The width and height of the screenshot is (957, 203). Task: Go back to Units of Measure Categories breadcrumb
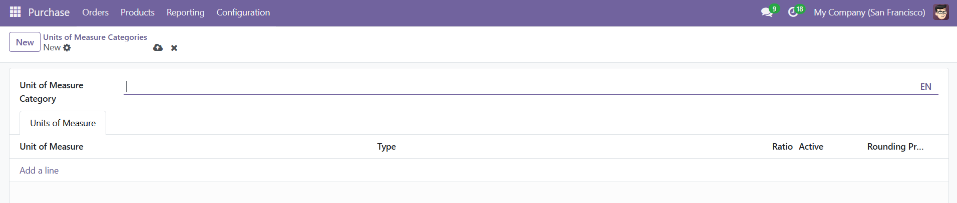pos(95,37)
